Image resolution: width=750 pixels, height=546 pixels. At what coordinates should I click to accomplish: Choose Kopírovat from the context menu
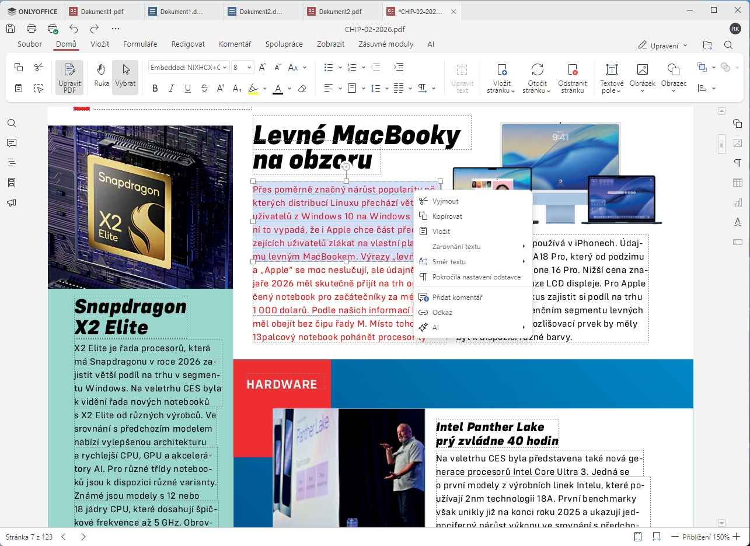click(x=447, y=216)
